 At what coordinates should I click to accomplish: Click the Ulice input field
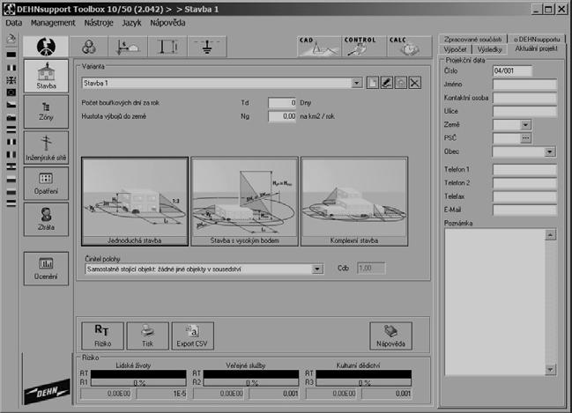point(524,111)
